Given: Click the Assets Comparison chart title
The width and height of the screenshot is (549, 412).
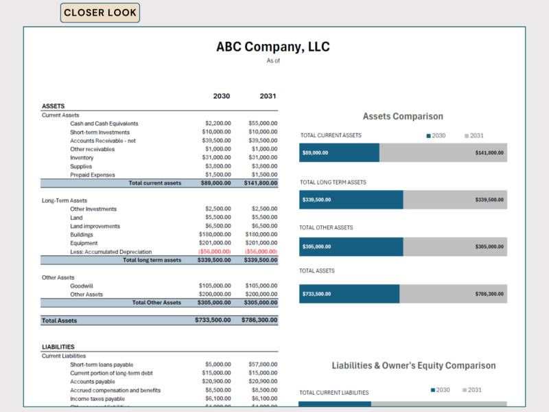Looking at the screenshot, I should pyautogui.click(x=403, y=116).
